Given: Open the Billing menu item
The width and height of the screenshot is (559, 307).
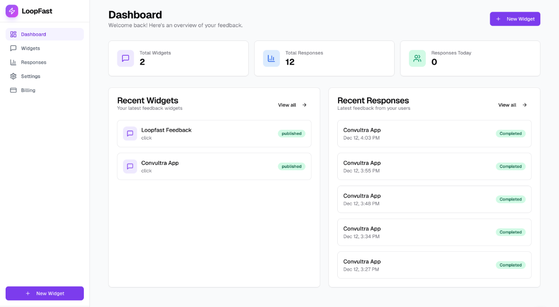Looking at the screenshot, I should (x=28, y=90).
